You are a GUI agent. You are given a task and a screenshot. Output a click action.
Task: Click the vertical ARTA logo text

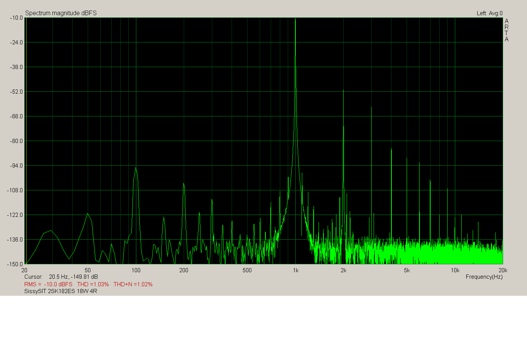[506, 30]
